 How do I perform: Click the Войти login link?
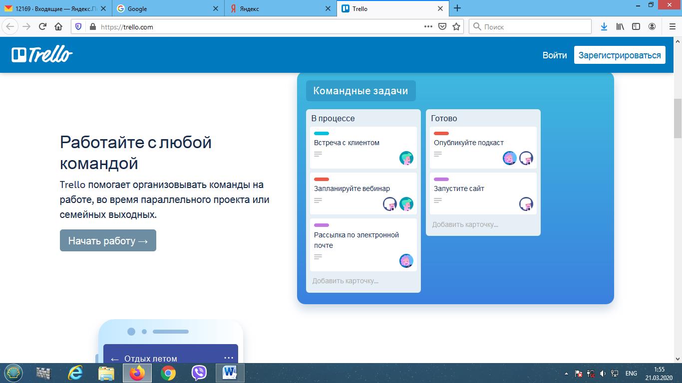point(555,55)
